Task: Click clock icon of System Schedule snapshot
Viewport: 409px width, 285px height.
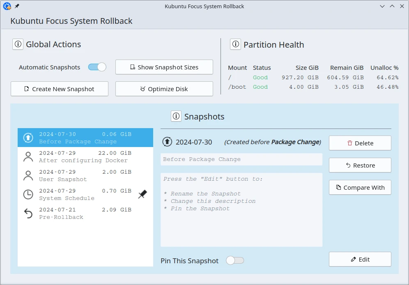Action: pyautogui.click(x=28, y=195)
